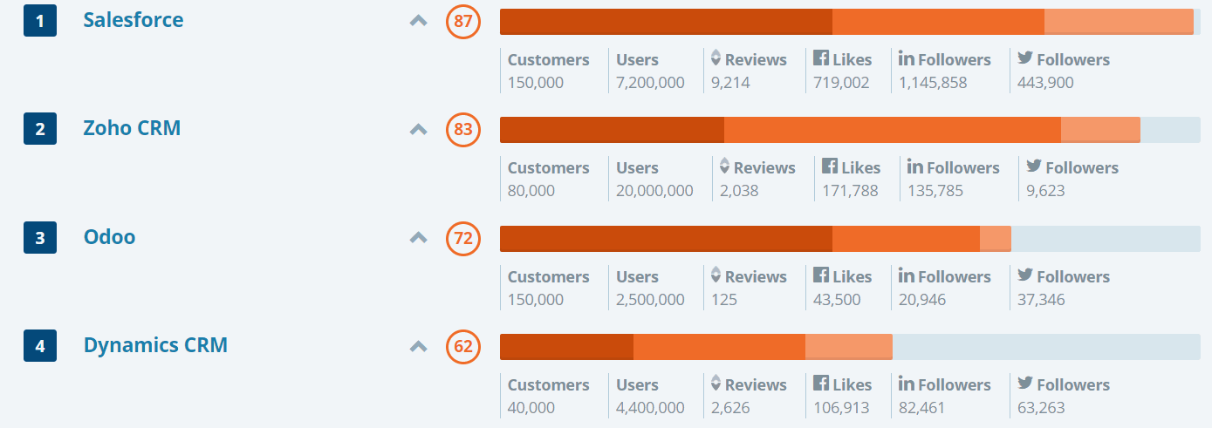Screen dimensions: 1212x428
Task: Select Dynamics CRM LinkedIn followers 82,461
Action: (x=922, y=408)
